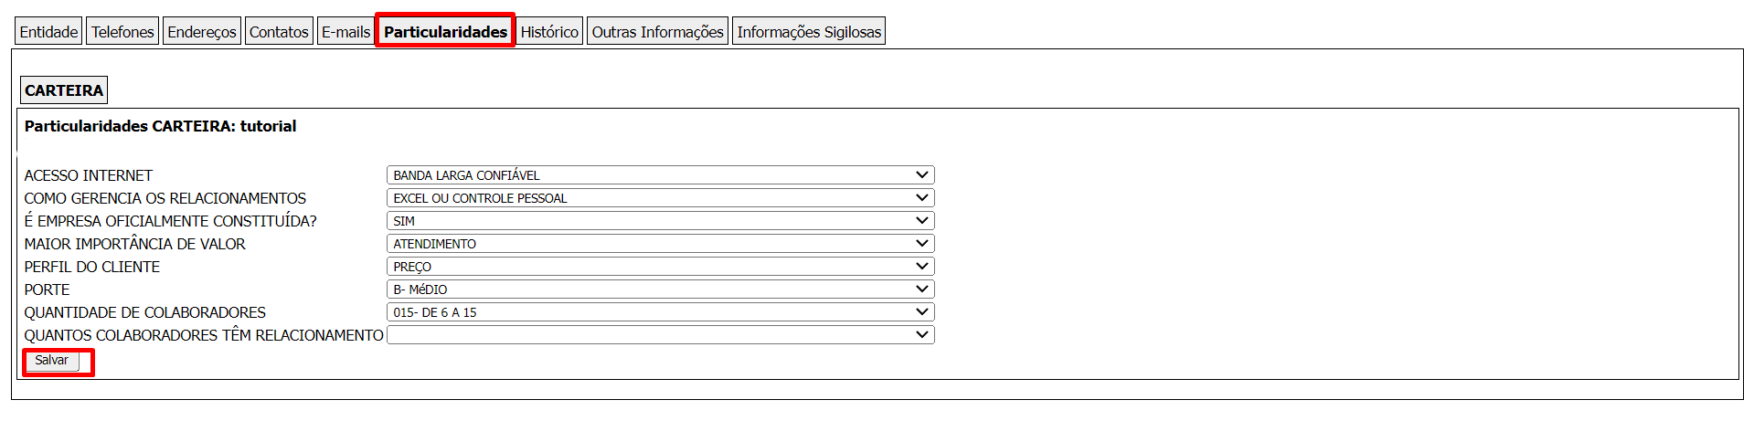The height and width of the screenshot is (421, 1754).
Task: Expand the MAIOR IMPORTÂNCIA DE VALOR dropdown
Action: (x=660, y=244)
